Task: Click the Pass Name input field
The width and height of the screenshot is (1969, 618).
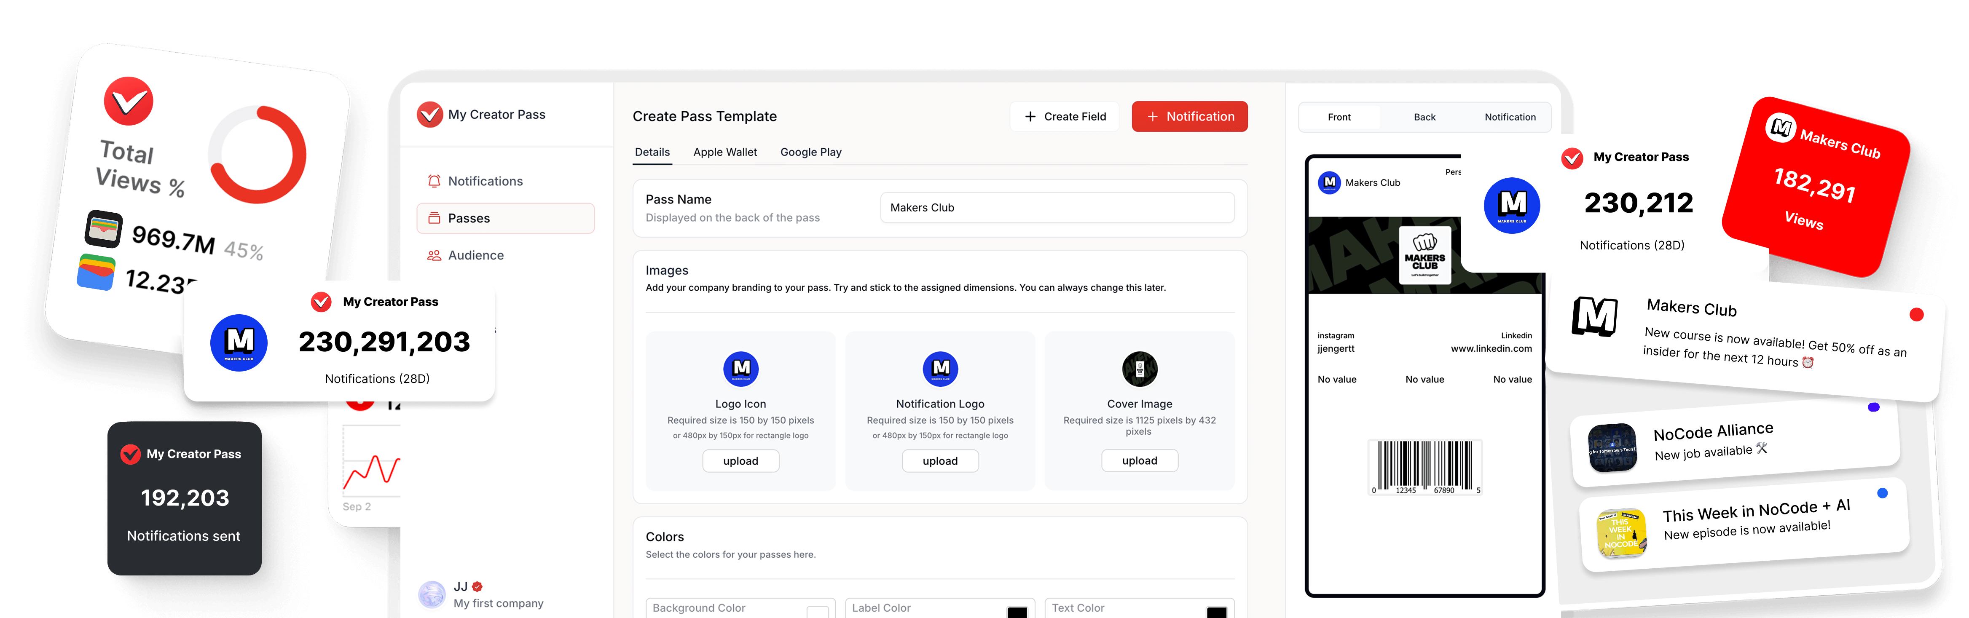Action: pyautogui.click(x=1056, y=208)
